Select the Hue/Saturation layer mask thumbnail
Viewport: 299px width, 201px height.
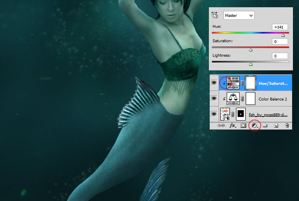tap(250, 83)
